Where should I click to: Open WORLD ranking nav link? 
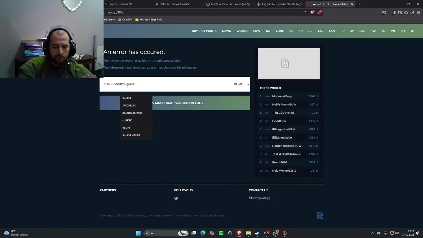click(242, 31)
